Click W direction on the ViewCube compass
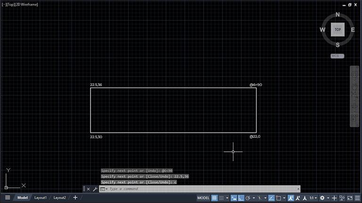The image size is (362, 203). coord(322,30)
